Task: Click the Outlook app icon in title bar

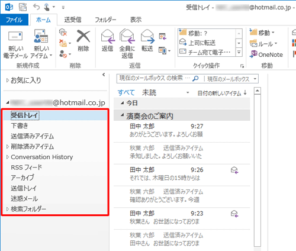Action: 9,7
